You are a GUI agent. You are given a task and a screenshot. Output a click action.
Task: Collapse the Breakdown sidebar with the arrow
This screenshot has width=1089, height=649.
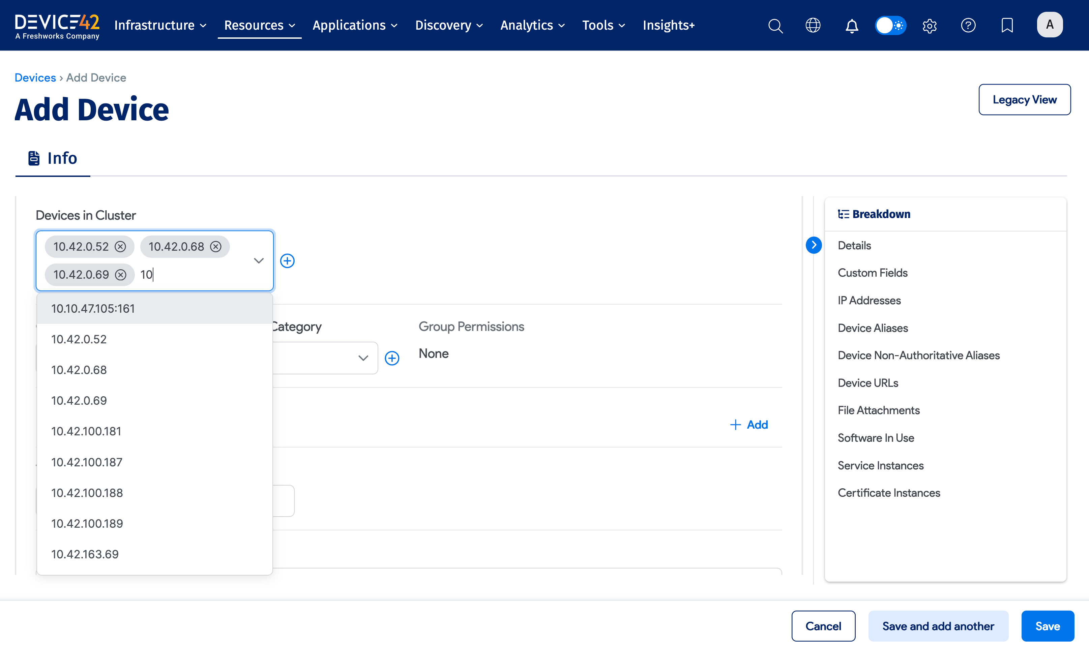tap(813, 245)
